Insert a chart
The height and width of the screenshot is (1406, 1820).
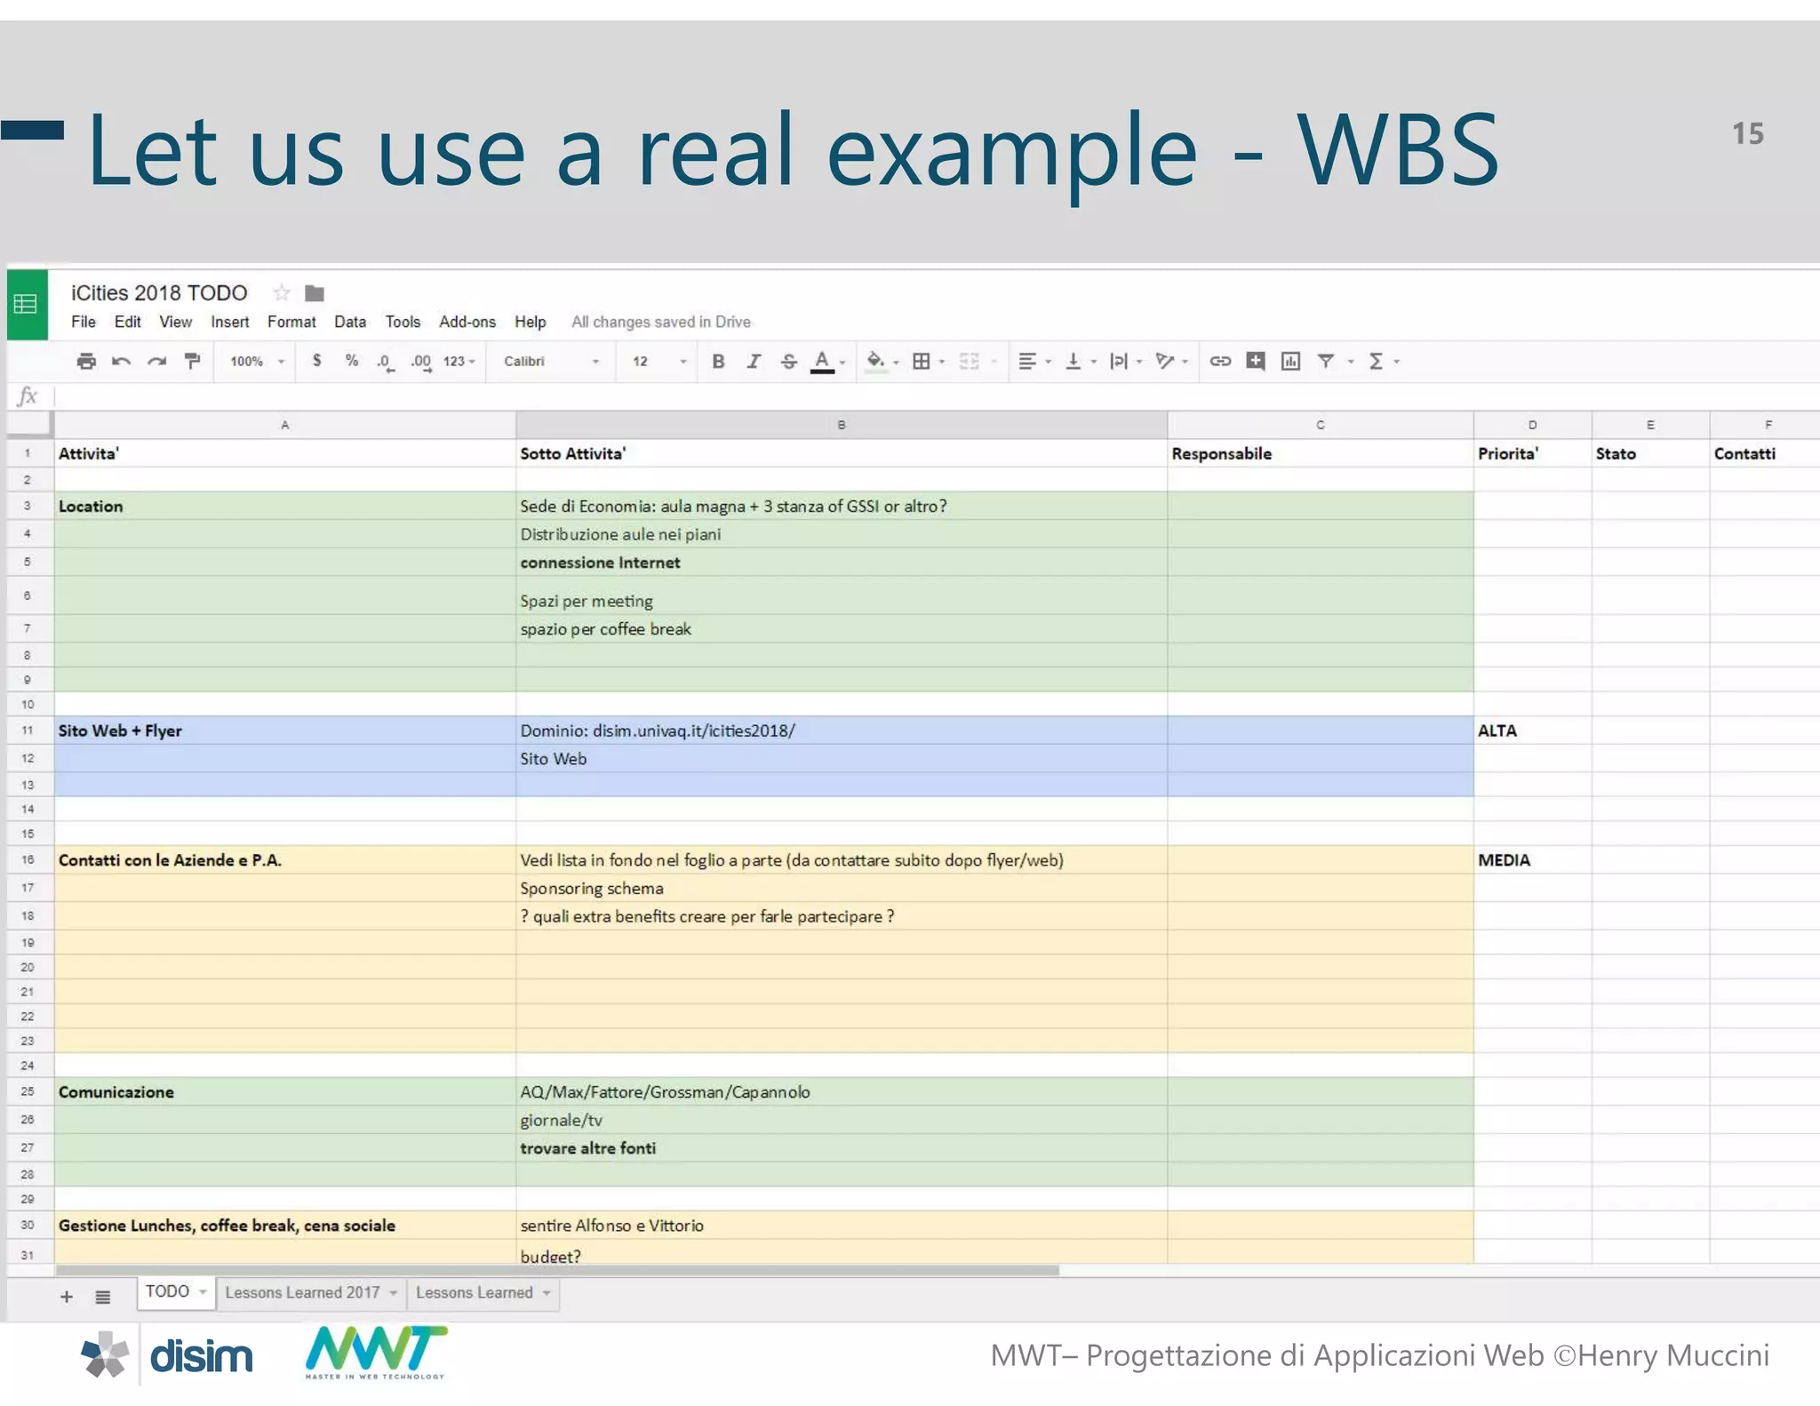(1290, 361)
